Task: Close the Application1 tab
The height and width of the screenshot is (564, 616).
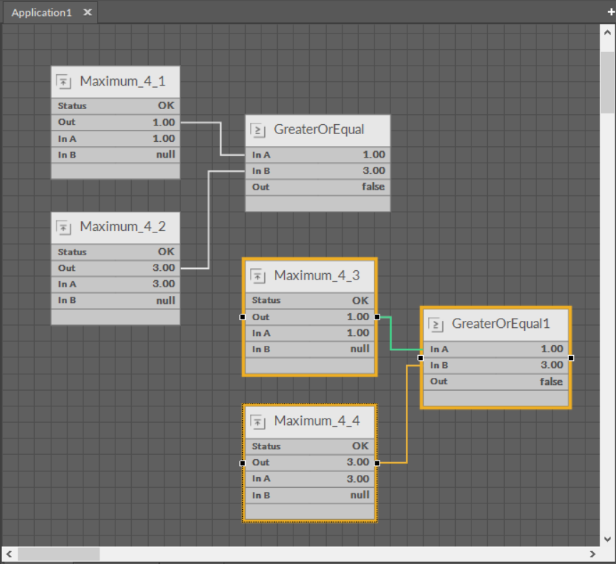Action: pos(88,12)
